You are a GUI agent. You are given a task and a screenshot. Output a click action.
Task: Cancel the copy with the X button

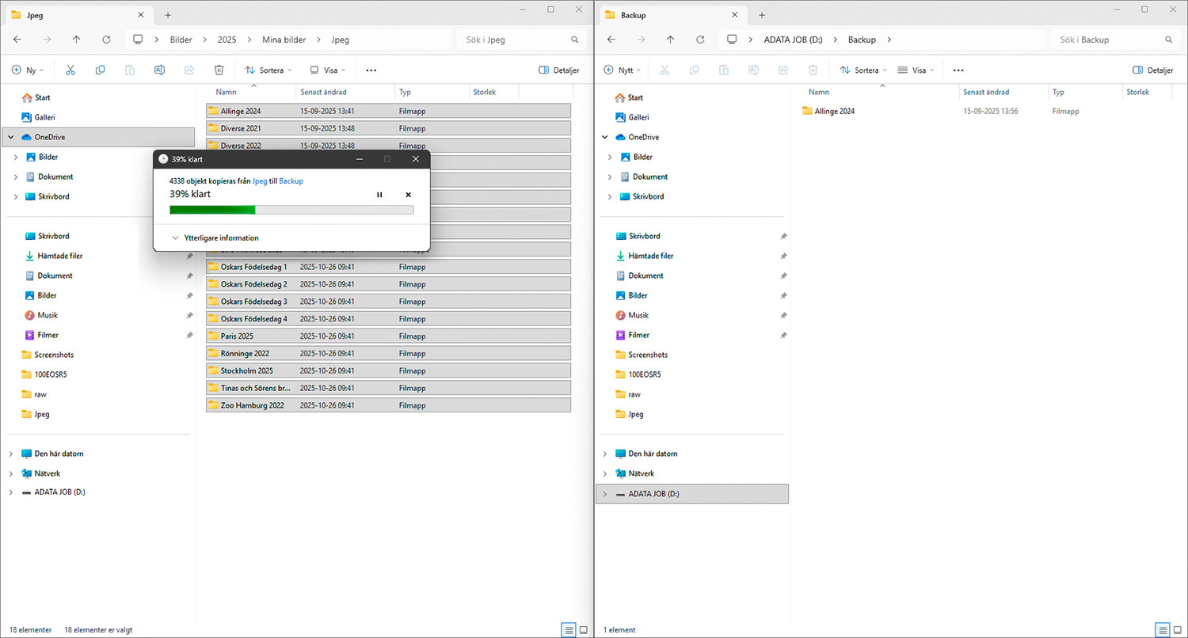[409, 195]
